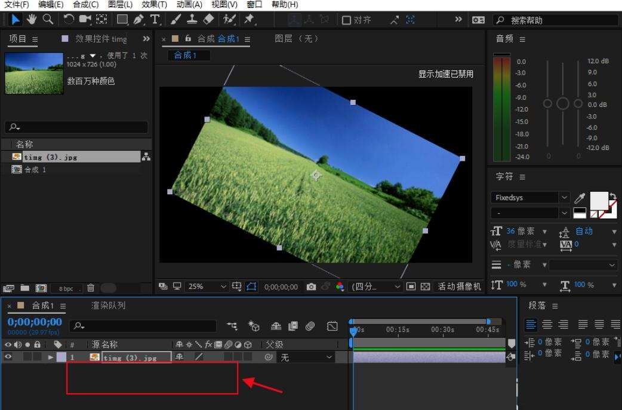Click the white fill color swatch

tap(599, 200)
